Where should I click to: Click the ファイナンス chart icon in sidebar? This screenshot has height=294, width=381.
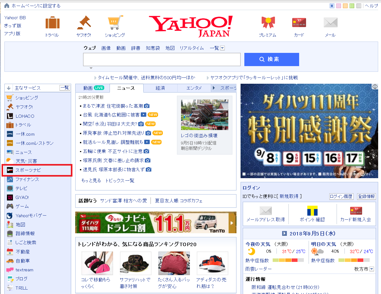coord(10,179)
